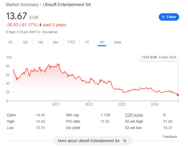
Task: Open the Disclaimer link
Action: pos(50,32)
